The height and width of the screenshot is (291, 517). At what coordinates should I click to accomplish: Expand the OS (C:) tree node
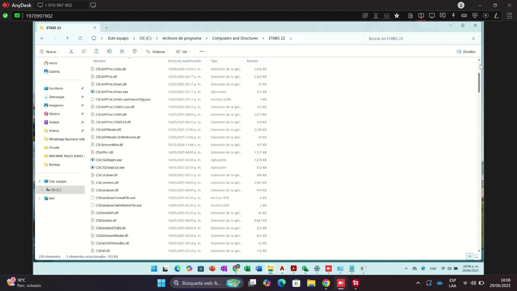42,190
